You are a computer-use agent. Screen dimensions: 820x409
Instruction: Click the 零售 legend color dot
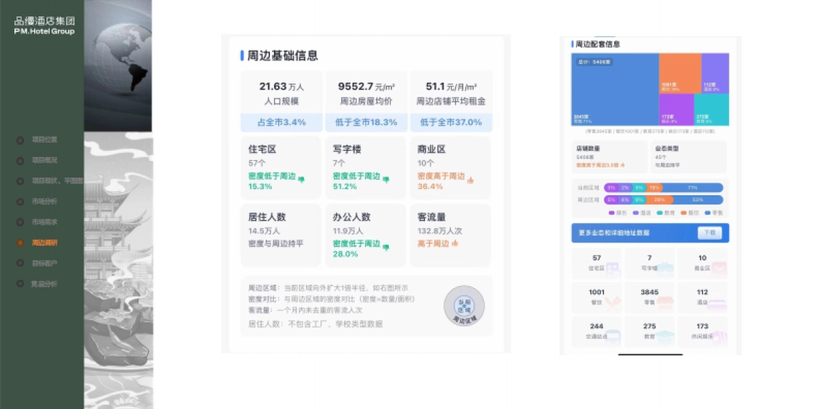point(707,212)
